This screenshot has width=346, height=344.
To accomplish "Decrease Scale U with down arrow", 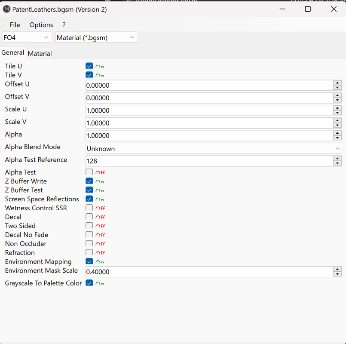I will click(x=337, y=113).
